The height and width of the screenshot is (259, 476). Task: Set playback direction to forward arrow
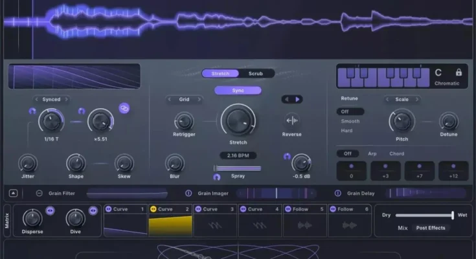click(x=297, y=99)
